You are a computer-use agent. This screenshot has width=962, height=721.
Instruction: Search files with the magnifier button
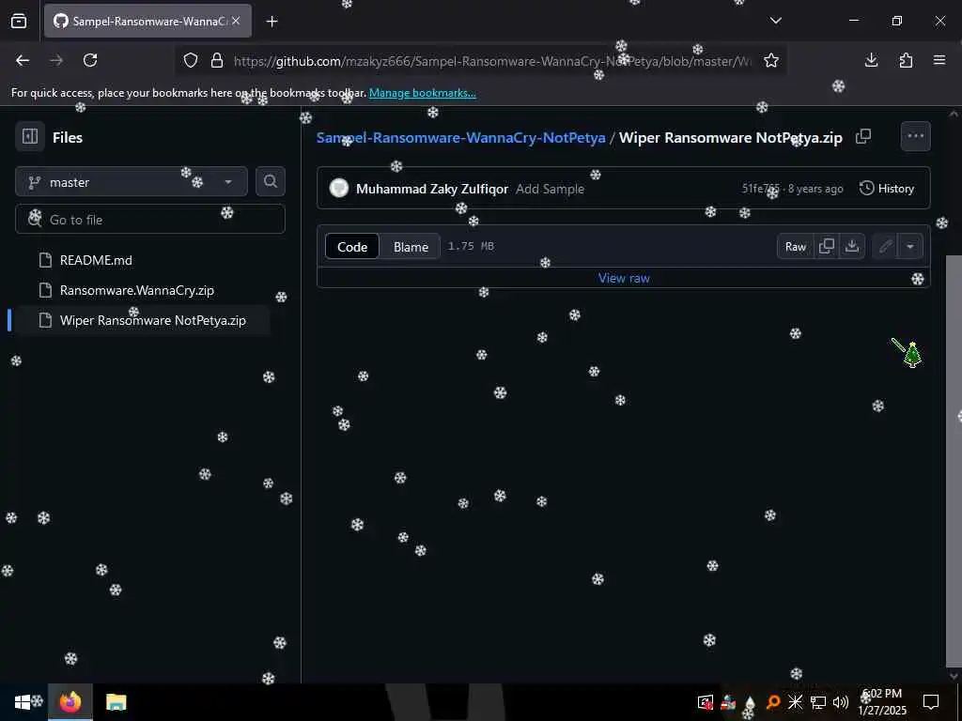pos(271,181)
